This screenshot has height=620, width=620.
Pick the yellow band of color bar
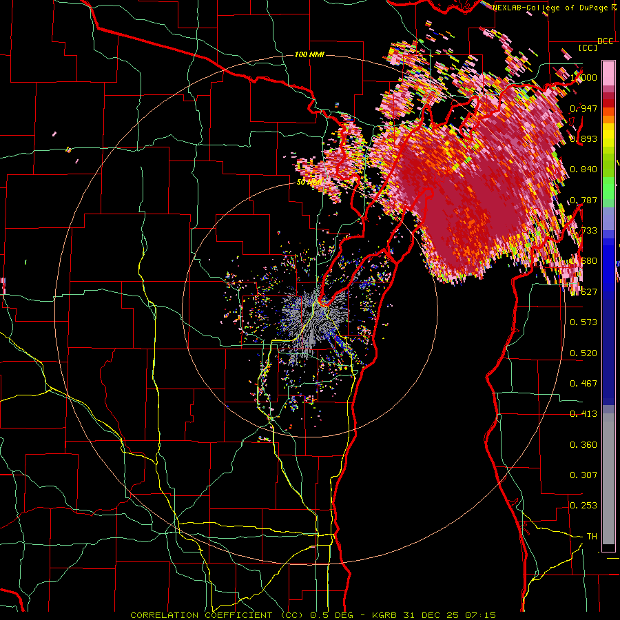[608, 136]
